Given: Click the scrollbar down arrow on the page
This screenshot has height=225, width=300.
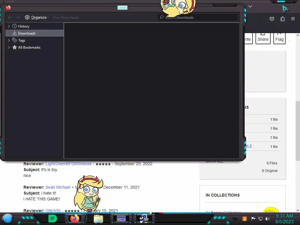Looking at the screenshot, I should point(298,210).
